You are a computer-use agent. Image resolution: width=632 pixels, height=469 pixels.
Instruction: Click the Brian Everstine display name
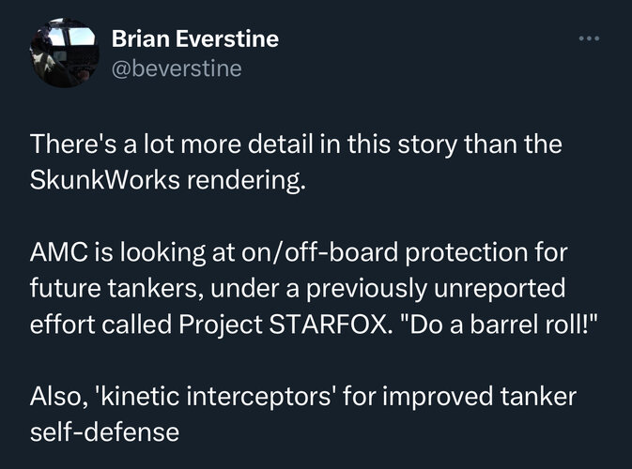[x=195, y=38]
